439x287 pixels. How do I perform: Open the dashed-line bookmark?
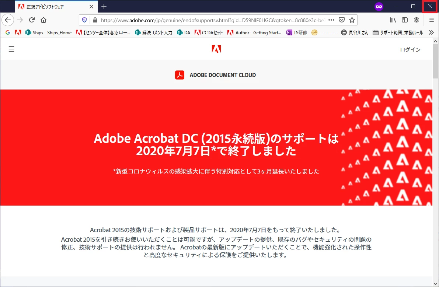tap(324, 32)
